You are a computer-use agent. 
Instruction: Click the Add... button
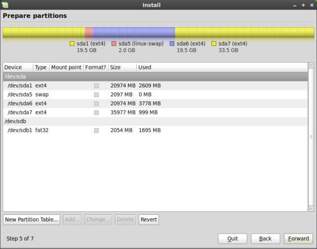tap(72, 220)
